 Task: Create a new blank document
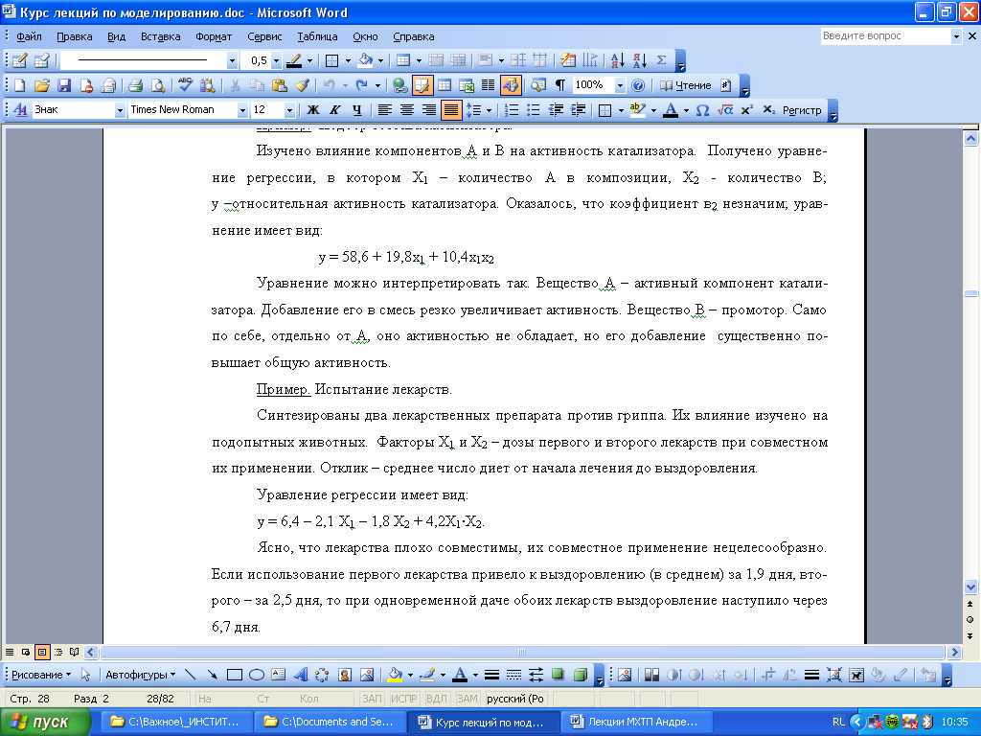(x=19, y=85)
